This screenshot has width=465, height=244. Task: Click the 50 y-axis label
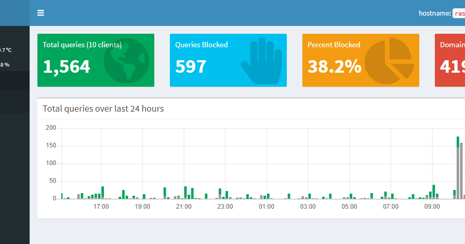(52, 181)
